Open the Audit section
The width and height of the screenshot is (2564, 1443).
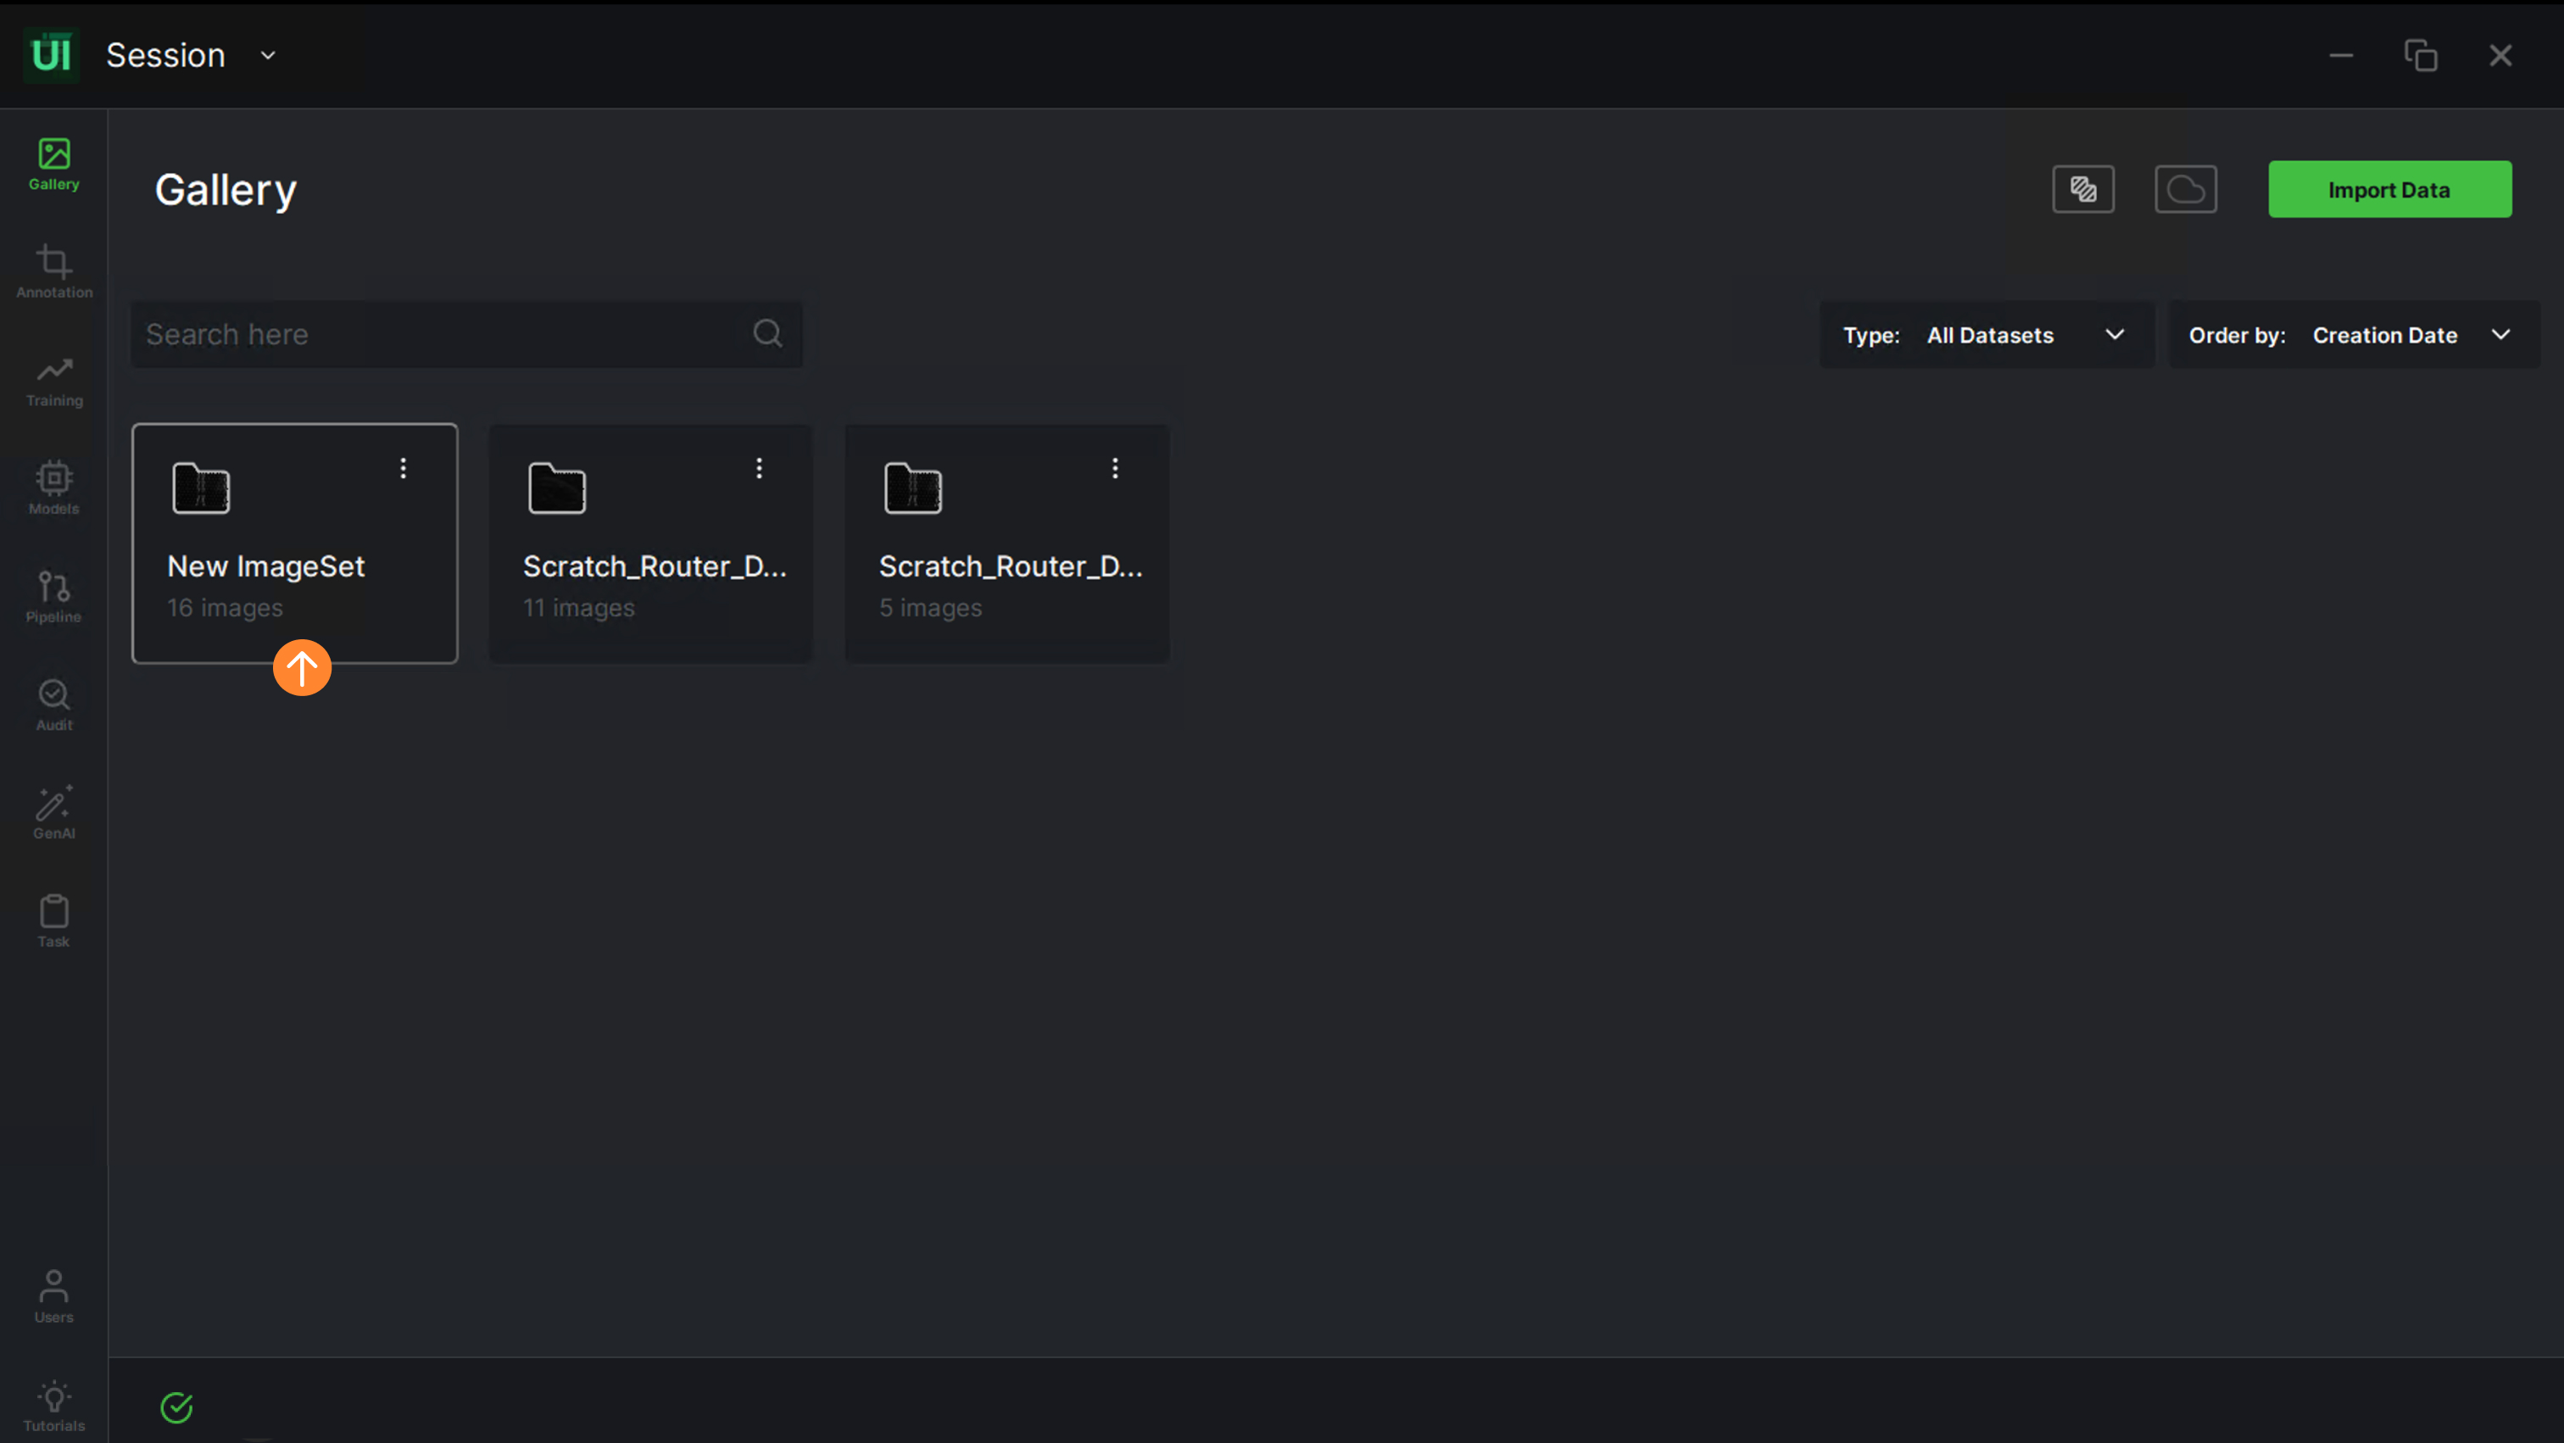point(53,705)
